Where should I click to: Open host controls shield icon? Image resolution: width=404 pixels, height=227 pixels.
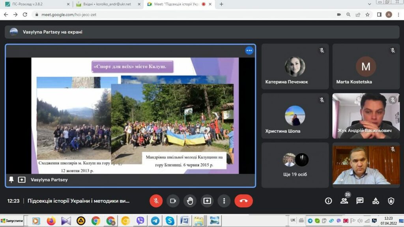391,201
